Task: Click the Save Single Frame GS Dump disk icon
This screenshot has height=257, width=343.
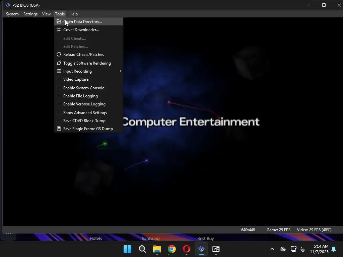Action: [59, 128]
